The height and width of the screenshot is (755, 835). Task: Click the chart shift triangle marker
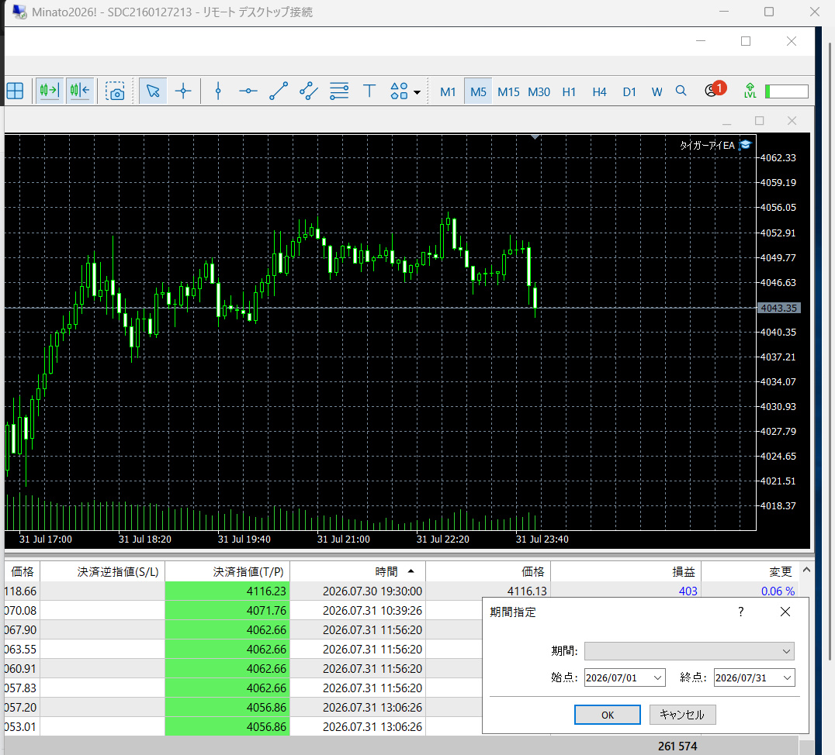(535, 137)
